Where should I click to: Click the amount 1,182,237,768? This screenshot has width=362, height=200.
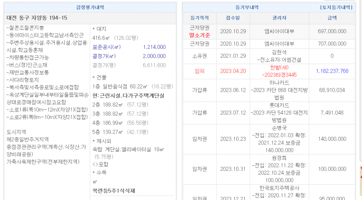tap(331, 71)
